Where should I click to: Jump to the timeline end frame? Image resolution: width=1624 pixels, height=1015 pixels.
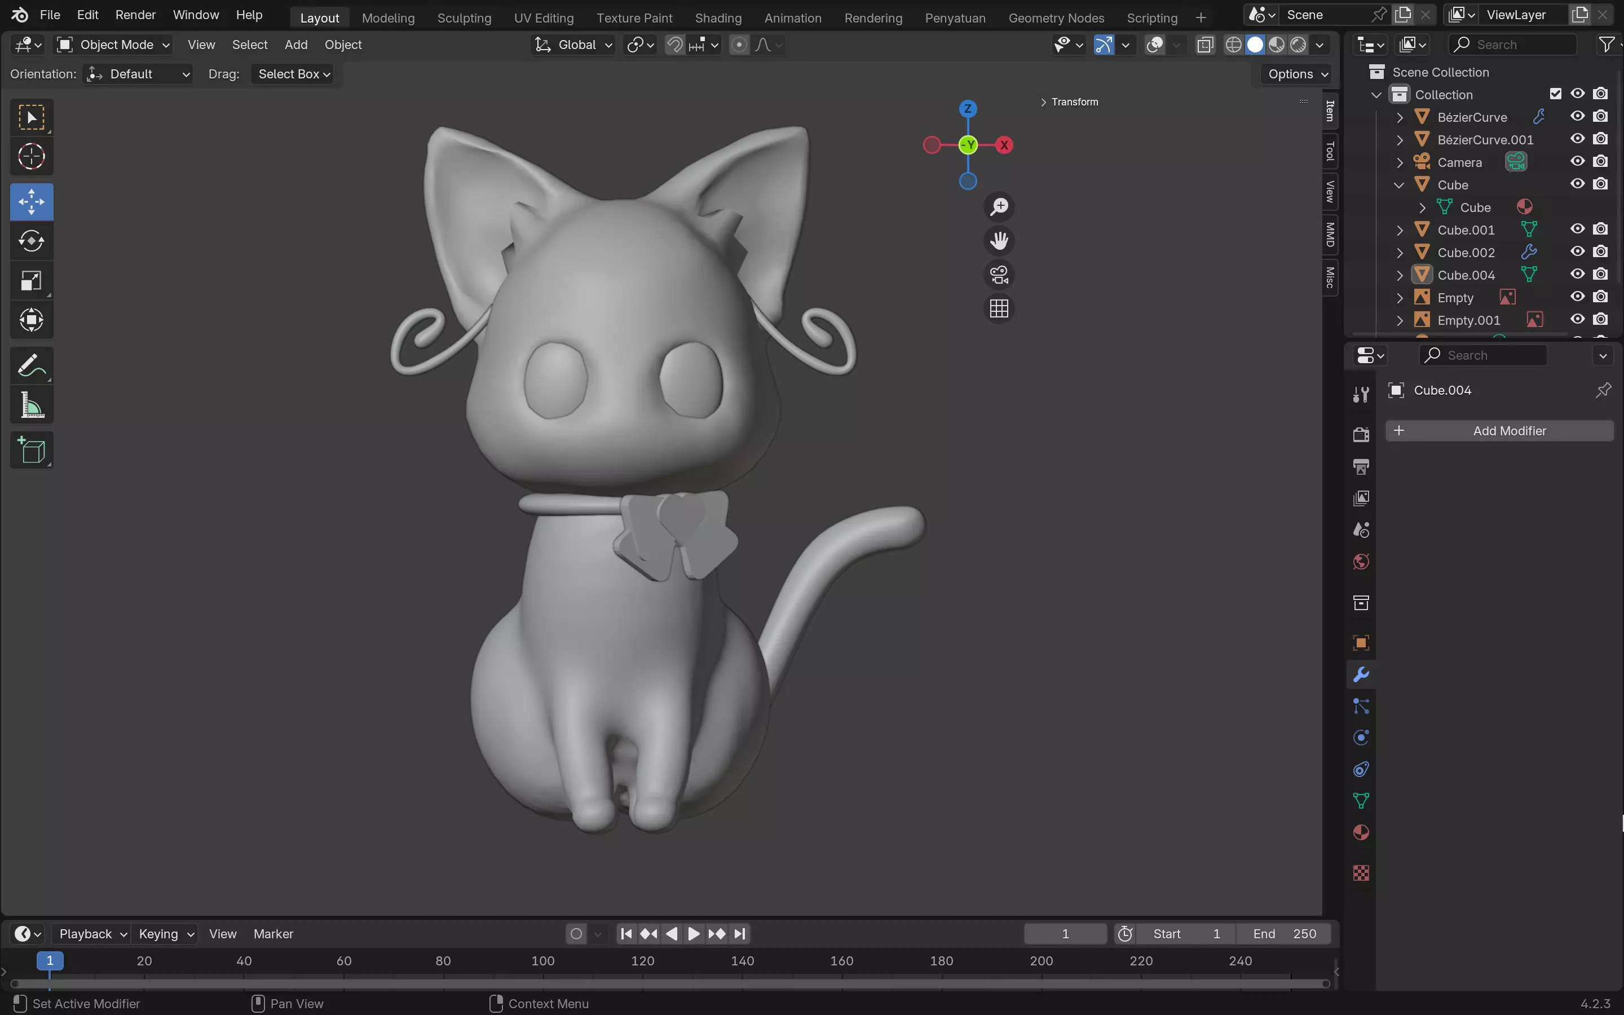coord(739,934)
